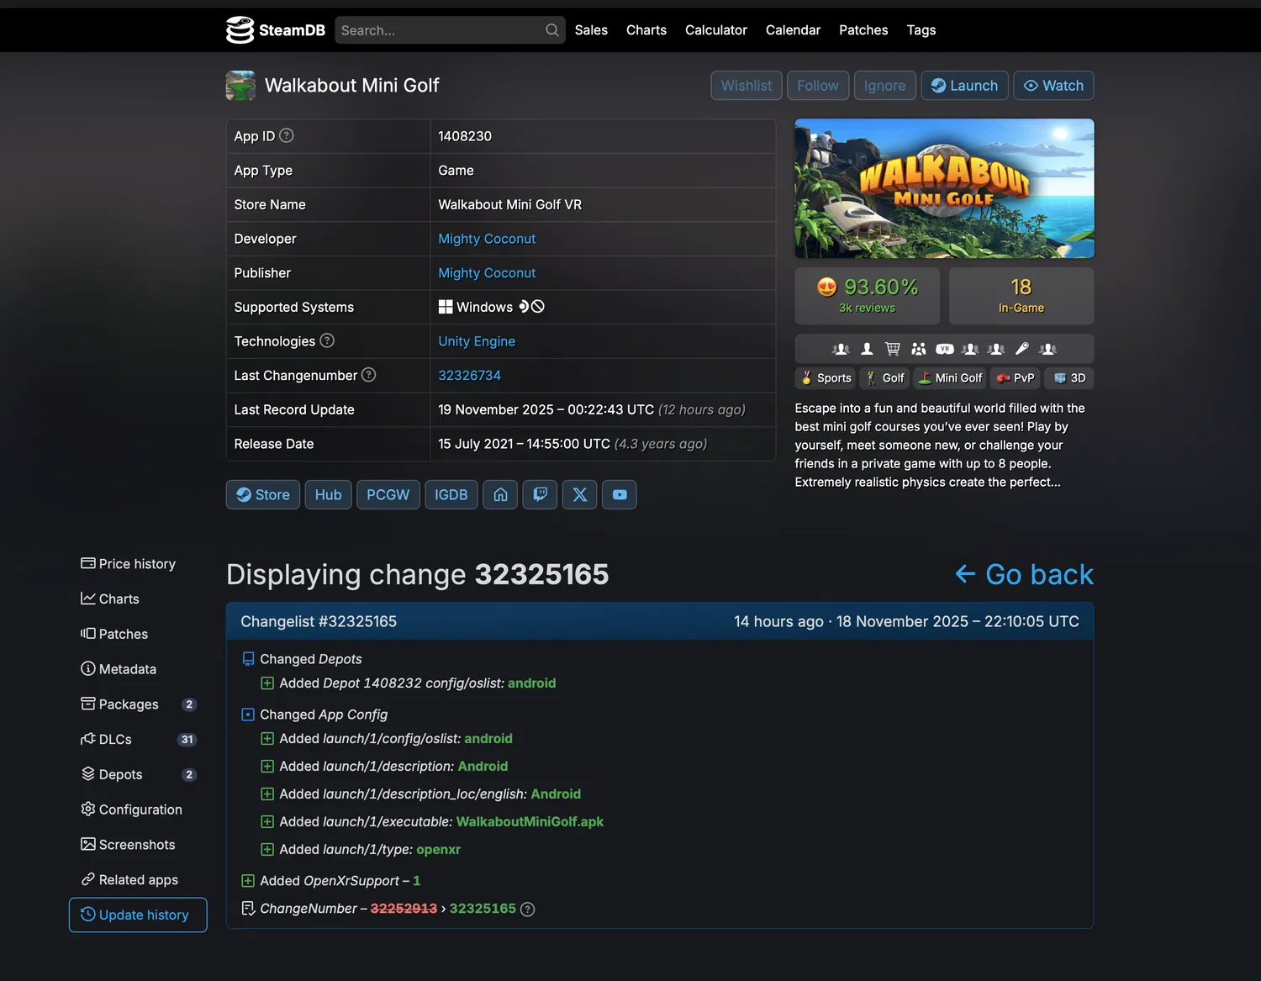Image resolution: width=1261 pixels, height=981 pixels.
Task: Open Charts in the top navigation bar
Action: 646,30
